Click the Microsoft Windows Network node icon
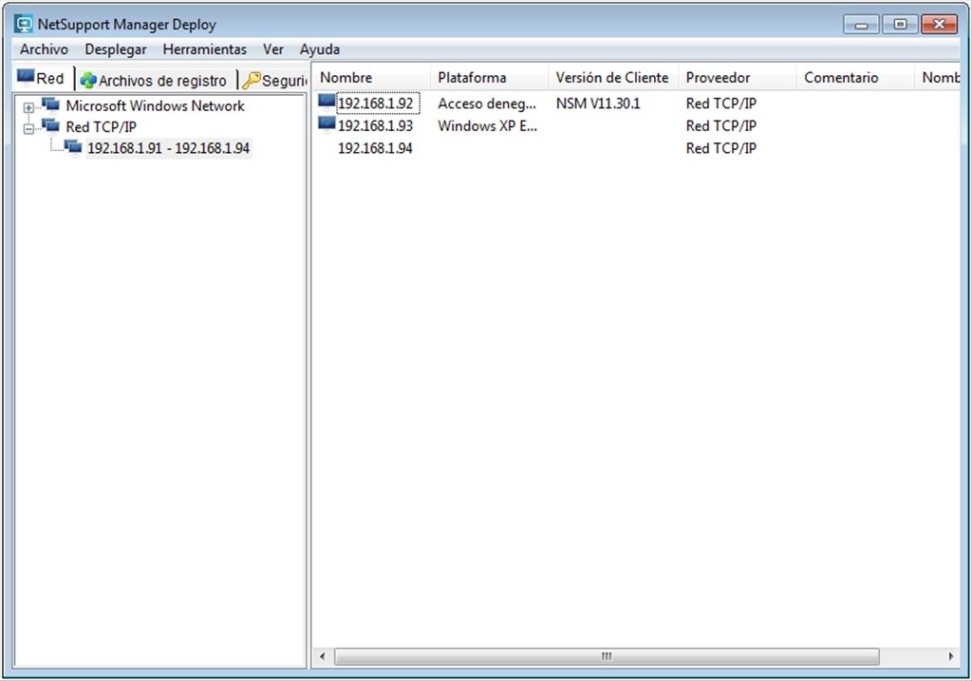972x681 pixels. [51, 104]
